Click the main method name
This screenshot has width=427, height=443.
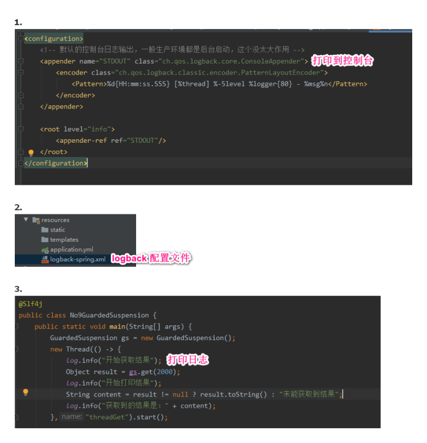pos(117,326)
